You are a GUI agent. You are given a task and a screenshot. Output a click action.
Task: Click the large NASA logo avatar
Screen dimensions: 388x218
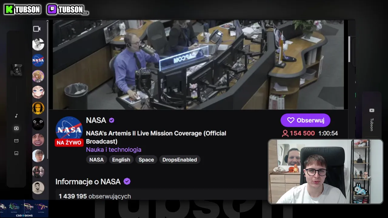tap(69, 128)
